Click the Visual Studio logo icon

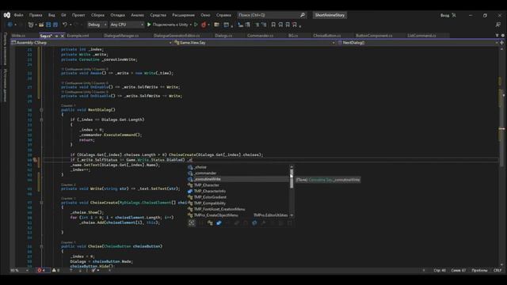tap(7, 15)
